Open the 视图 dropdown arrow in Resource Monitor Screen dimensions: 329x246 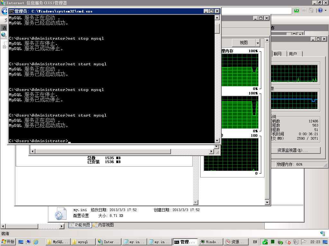tap(258, 43)
